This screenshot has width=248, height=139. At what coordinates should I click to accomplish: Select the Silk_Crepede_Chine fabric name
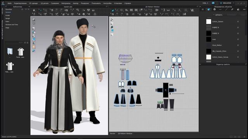(x=219, y=51)
